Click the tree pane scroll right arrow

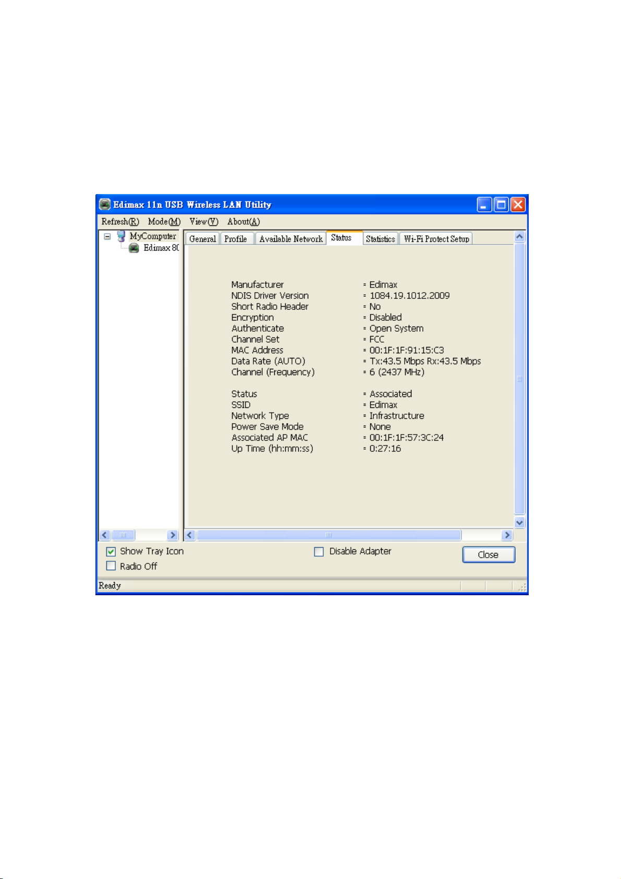(173, 535)
